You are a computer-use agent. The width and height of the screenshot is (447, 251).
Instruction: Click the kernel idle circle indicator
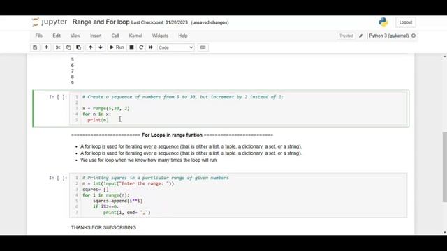[413, 36]
